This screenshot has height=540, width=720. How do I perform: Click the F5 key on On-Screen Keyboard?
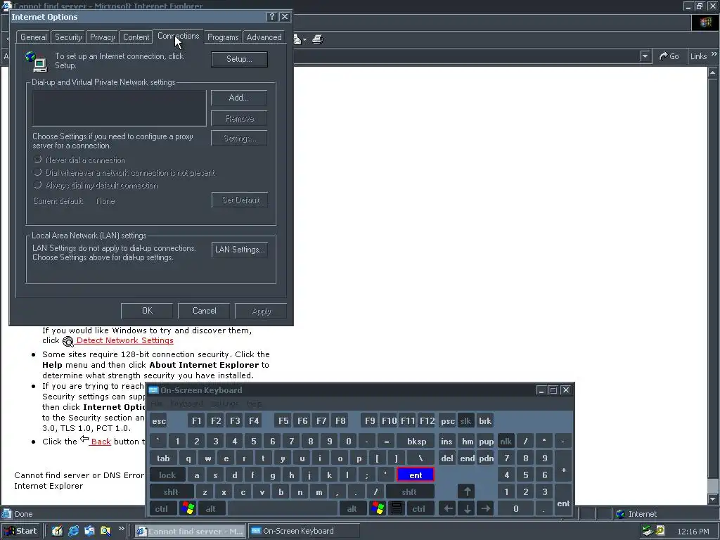pyautogui.click(x=283, y=420)
